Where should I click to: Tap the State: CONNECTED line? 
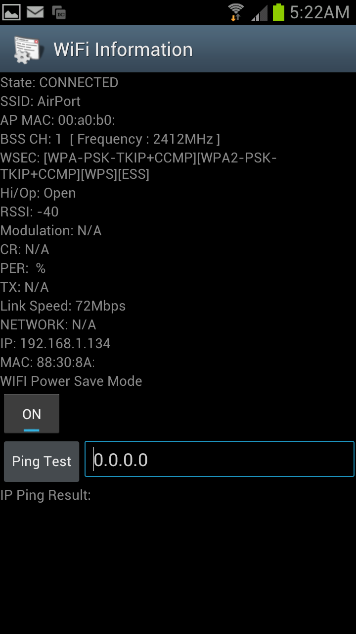(x=59, y=82)
